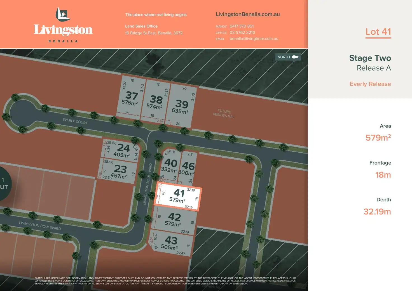Select lot 42 below the highlighted lot
The image size is (412, 291).
click(x=174, y=219)
